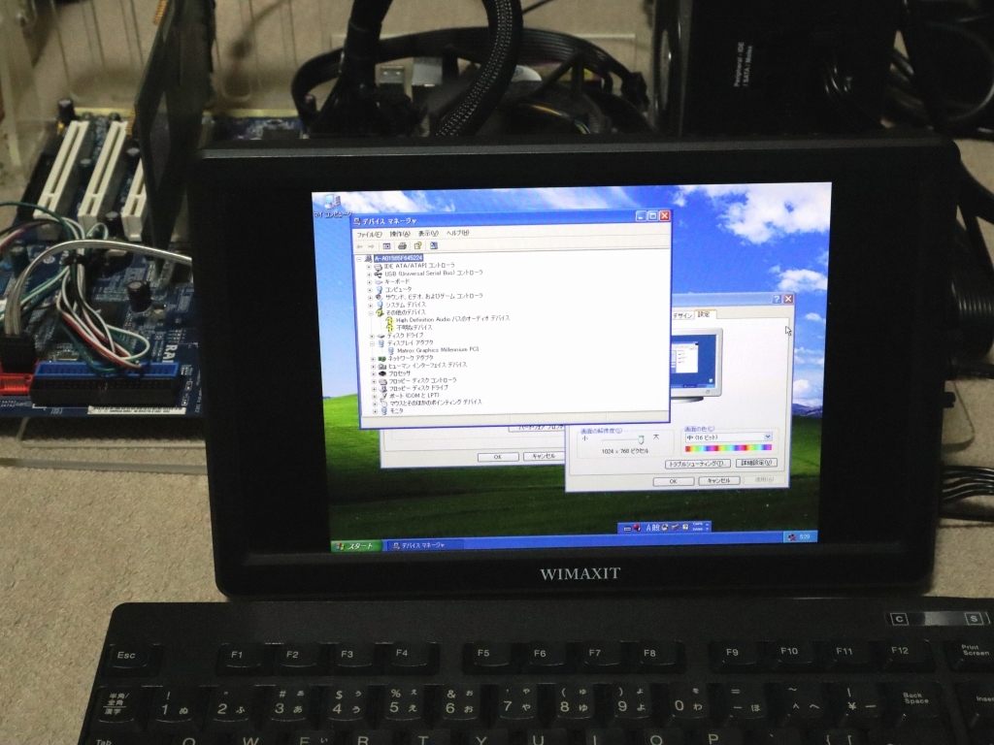Click the 詳細設定 button
This screenshot has height=745, width=994.
click(756, 463)
